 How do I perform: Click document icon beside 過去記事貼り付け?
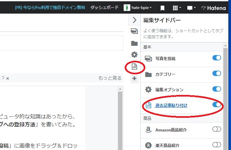click(x=148, y=105)
